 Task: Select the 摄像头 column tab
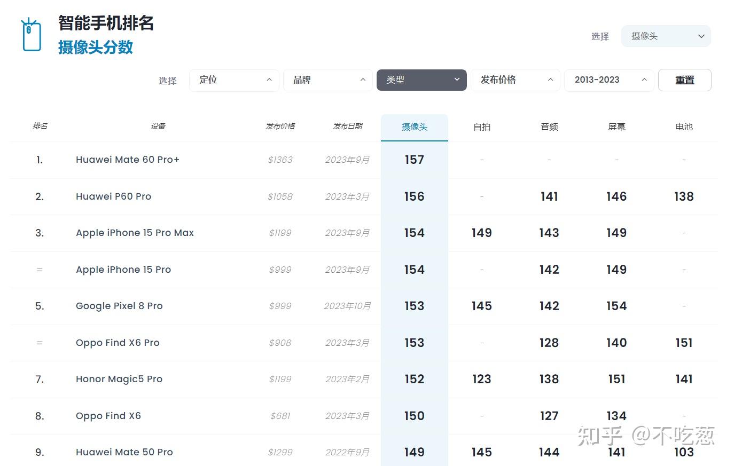click(415, 127)
